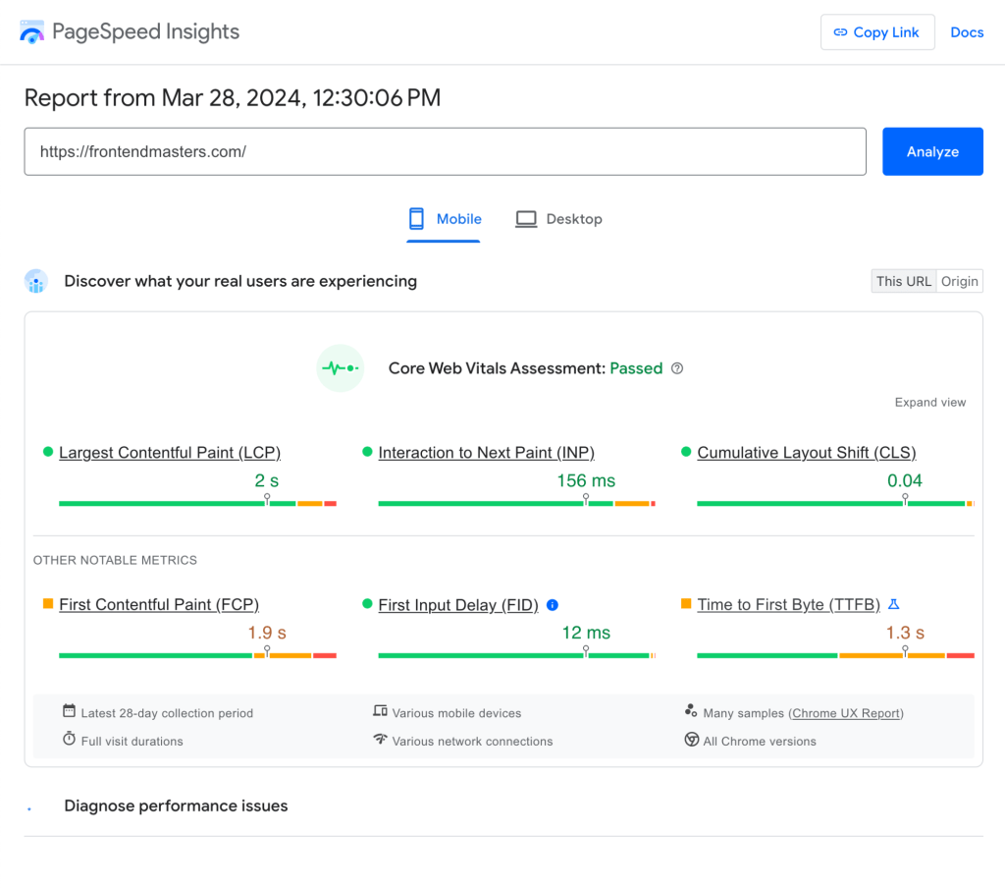Click the FID value 12 ms

click(586, 633)
